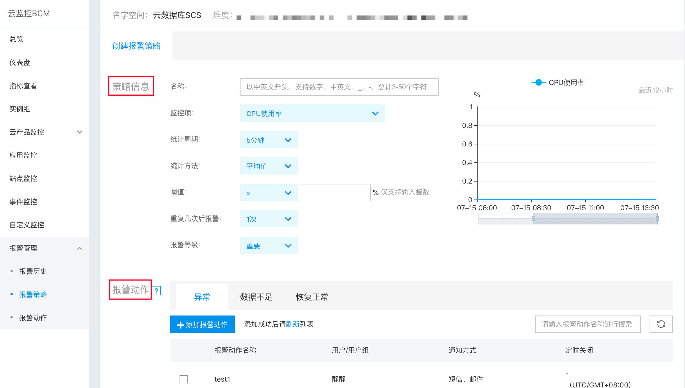This screenshot has height=388, width=685.
Task: Click the 刷新 link in hint text
Action: (x=293, y=324)
